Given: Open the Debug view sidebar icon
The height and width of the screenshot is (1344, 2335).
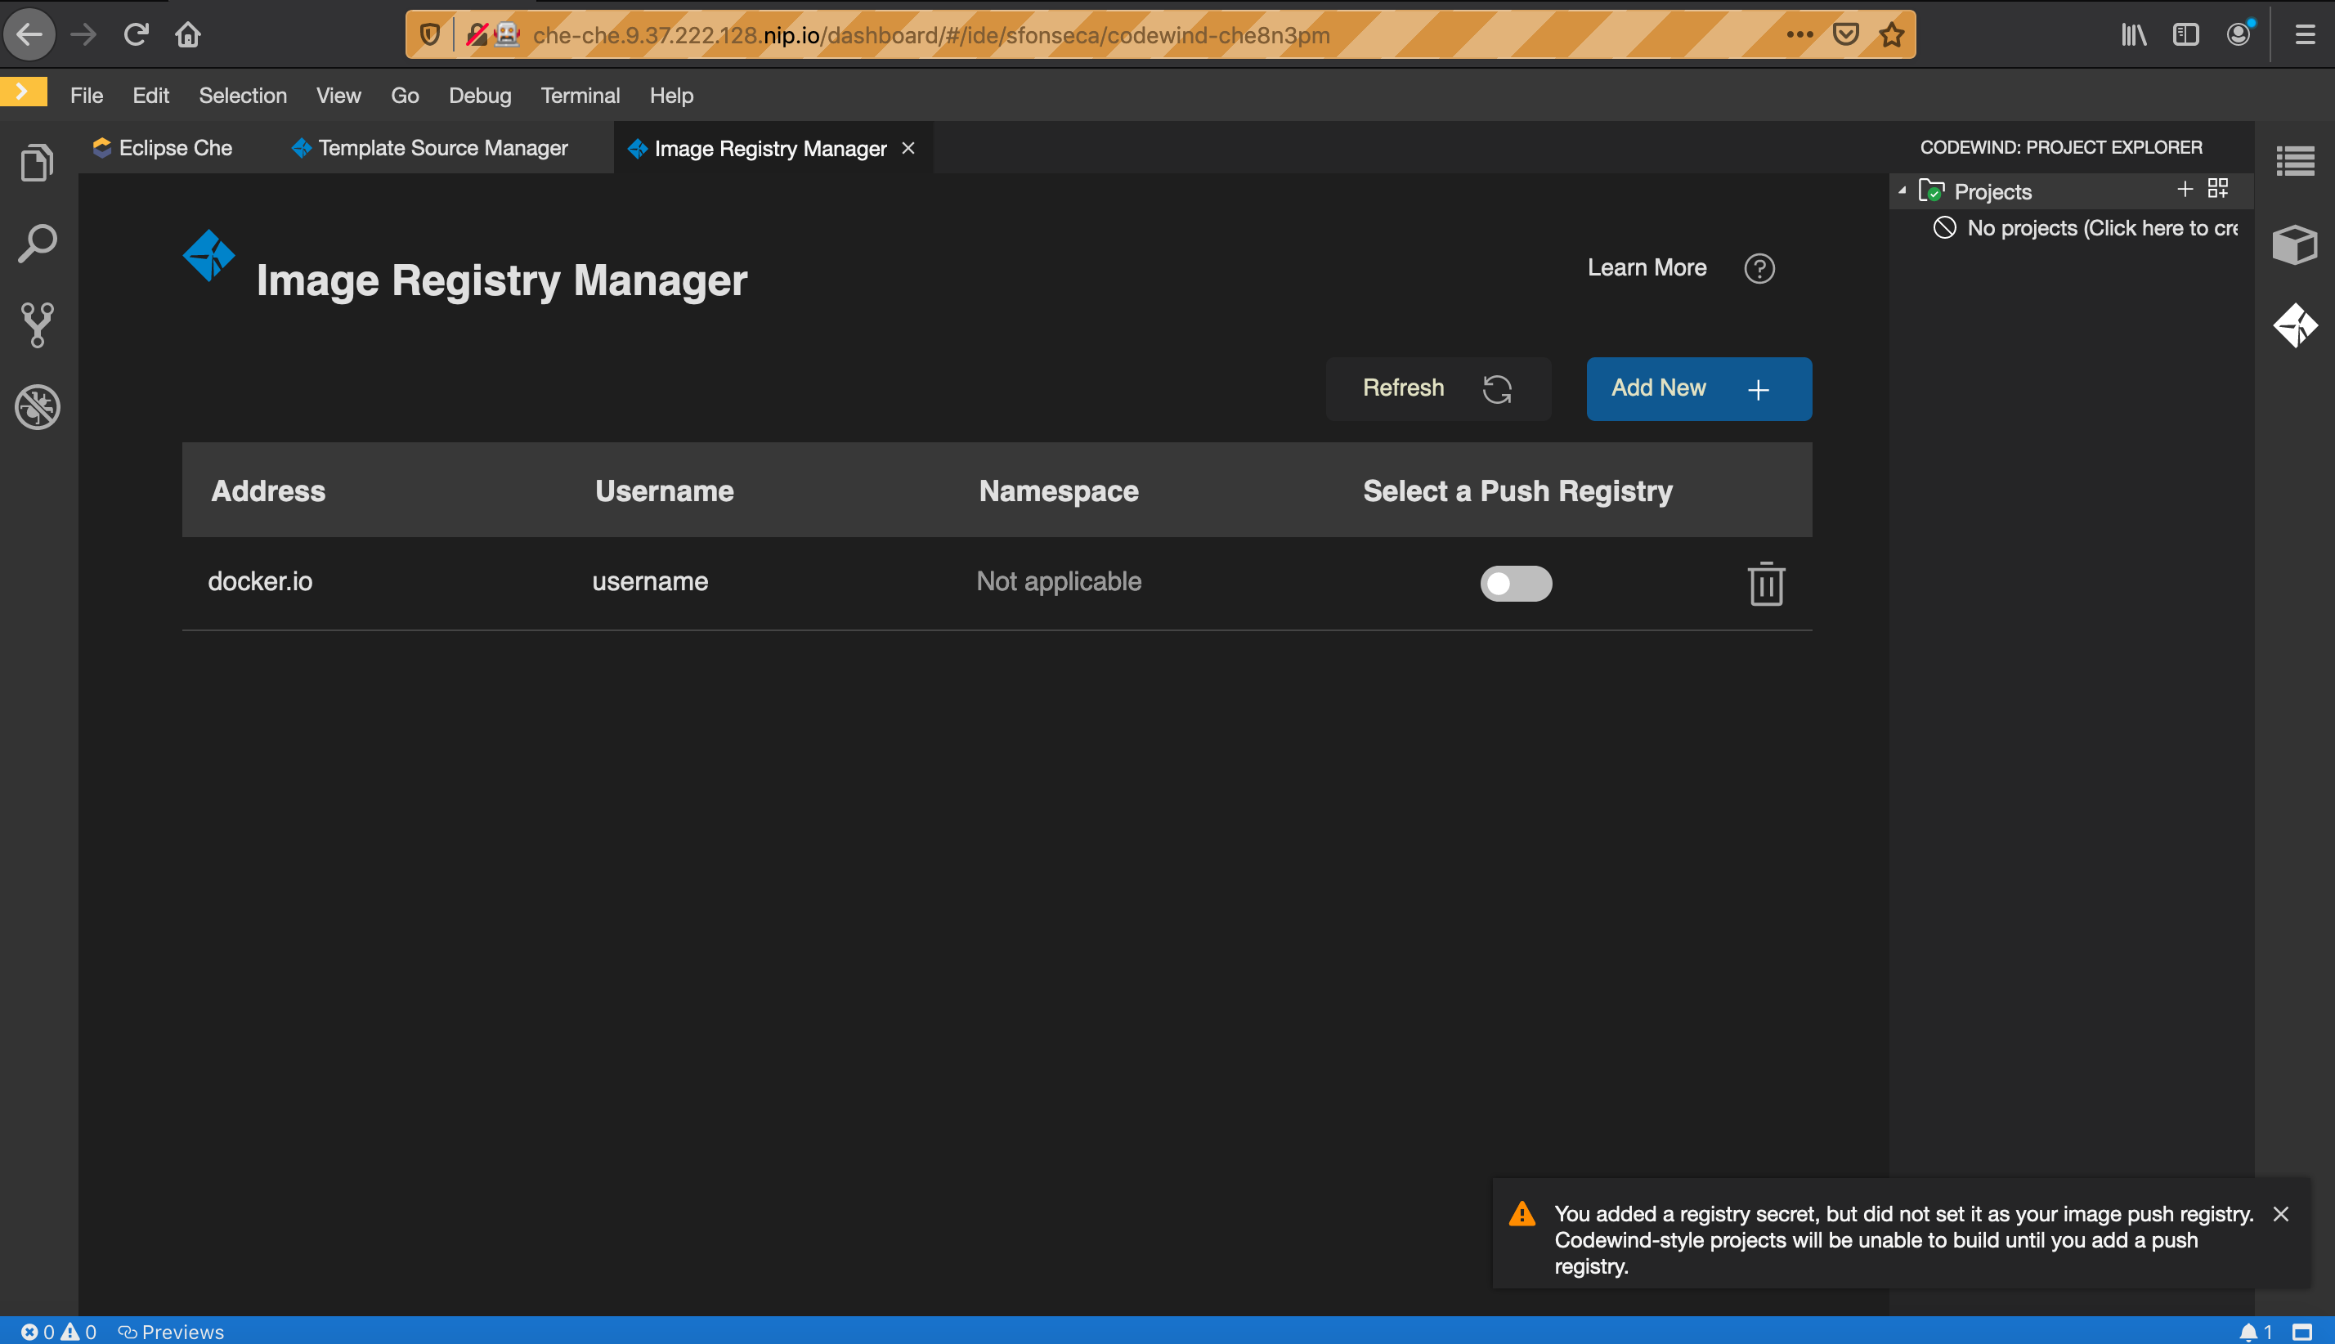Looking at the screenshot, I should 37,406.
